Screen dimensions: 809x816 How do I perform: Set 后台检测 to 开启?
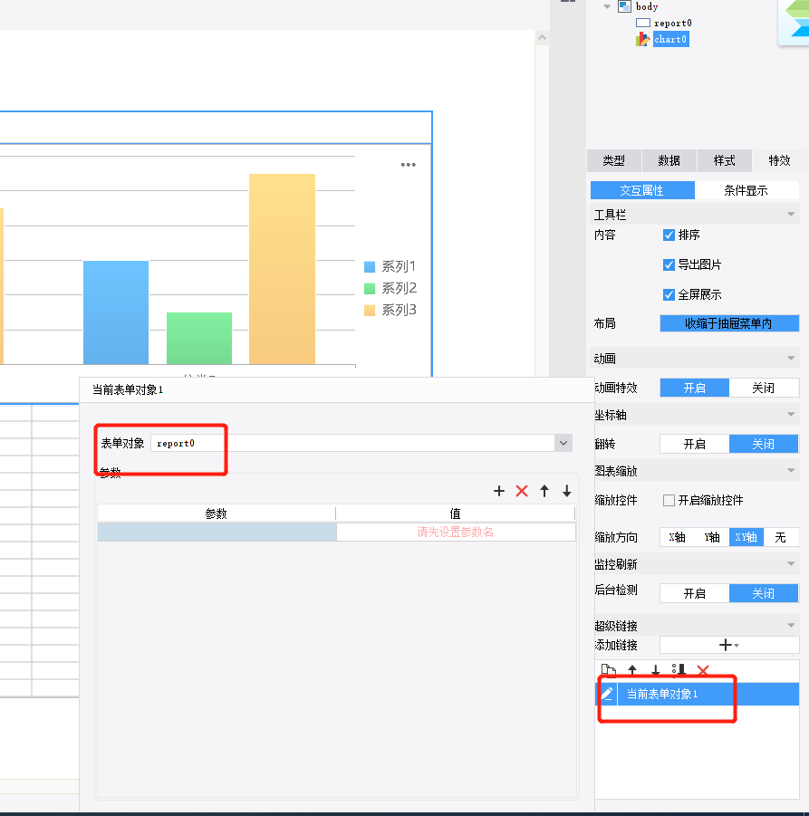695,593
